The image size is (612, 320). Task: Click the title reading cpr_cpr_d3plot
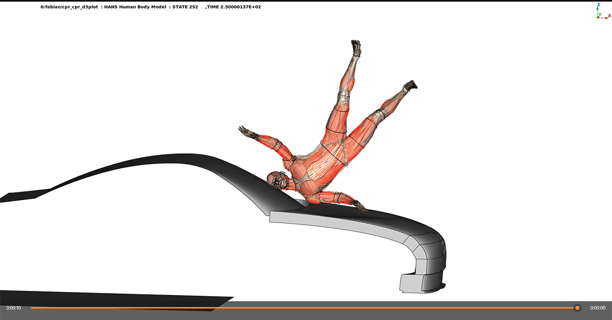(x=70, y=7)
